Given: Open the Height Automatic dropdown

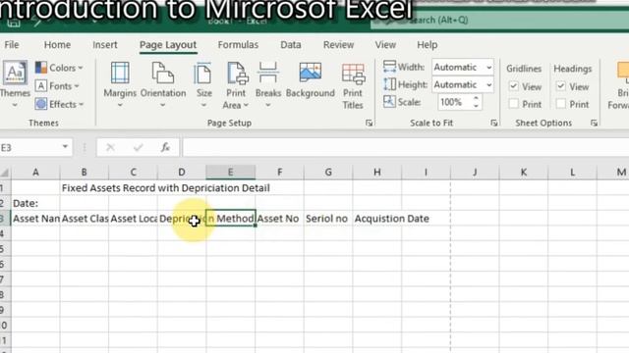Looking at the screenshot, I should pos(489,85).
